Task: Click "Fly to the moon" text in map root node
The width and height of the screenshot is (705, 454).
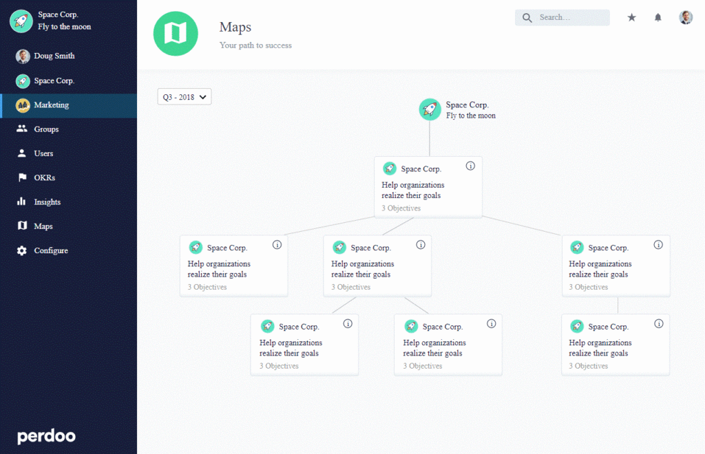Action: tap(471, 116)
